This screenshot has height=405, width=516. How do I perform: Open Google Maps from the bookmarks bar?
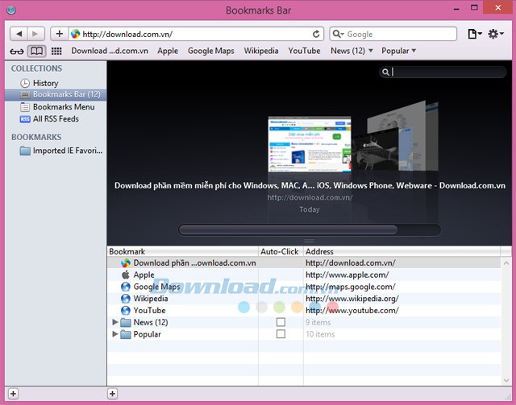tap(210, 51)
